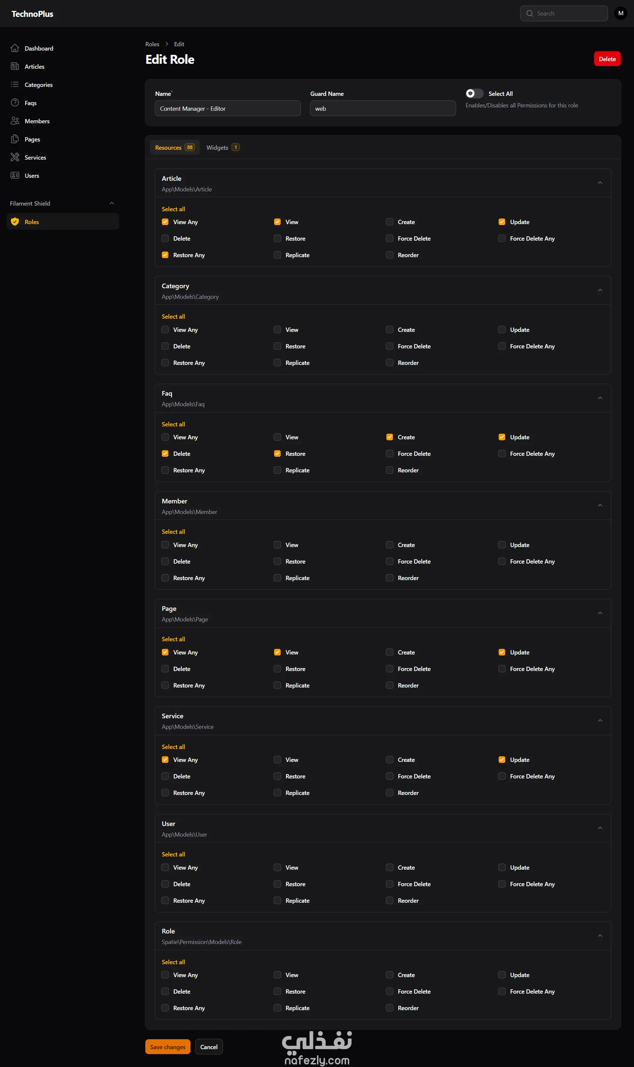Viewport: 634px width, 1067px height.
Task: Click the Roles shield icon
Action: tap(15, 221)
